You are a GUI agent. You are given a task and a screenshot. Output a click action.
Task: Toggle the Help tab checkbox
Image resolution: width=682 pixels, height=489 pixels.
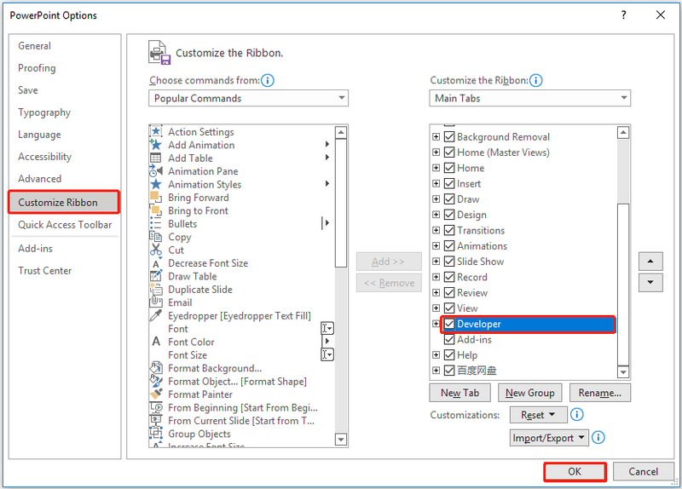449,355
